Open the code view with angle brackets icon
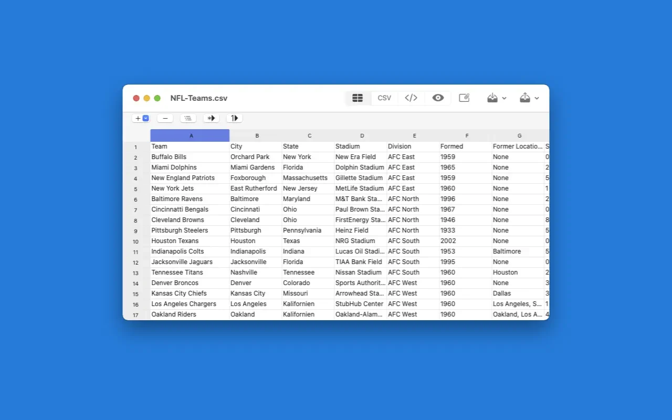672x420 pixels. pyautogui.click(x=411, y=98)
